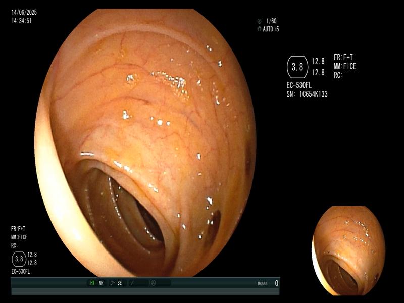Click the bottom-left EC-530FL scope model text
404x303 pixels.
[x=21, y=272]
